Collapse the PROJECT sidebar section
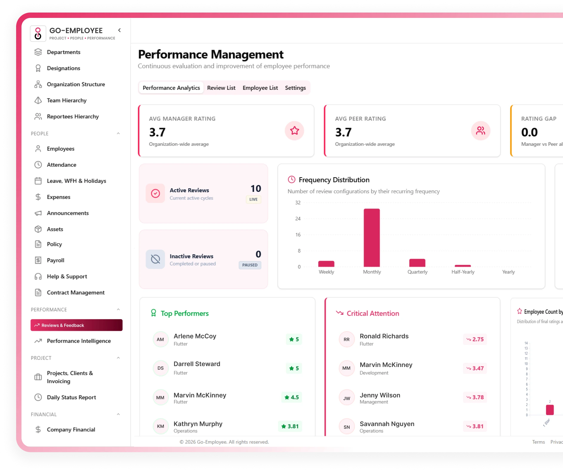 click(118, 358)
